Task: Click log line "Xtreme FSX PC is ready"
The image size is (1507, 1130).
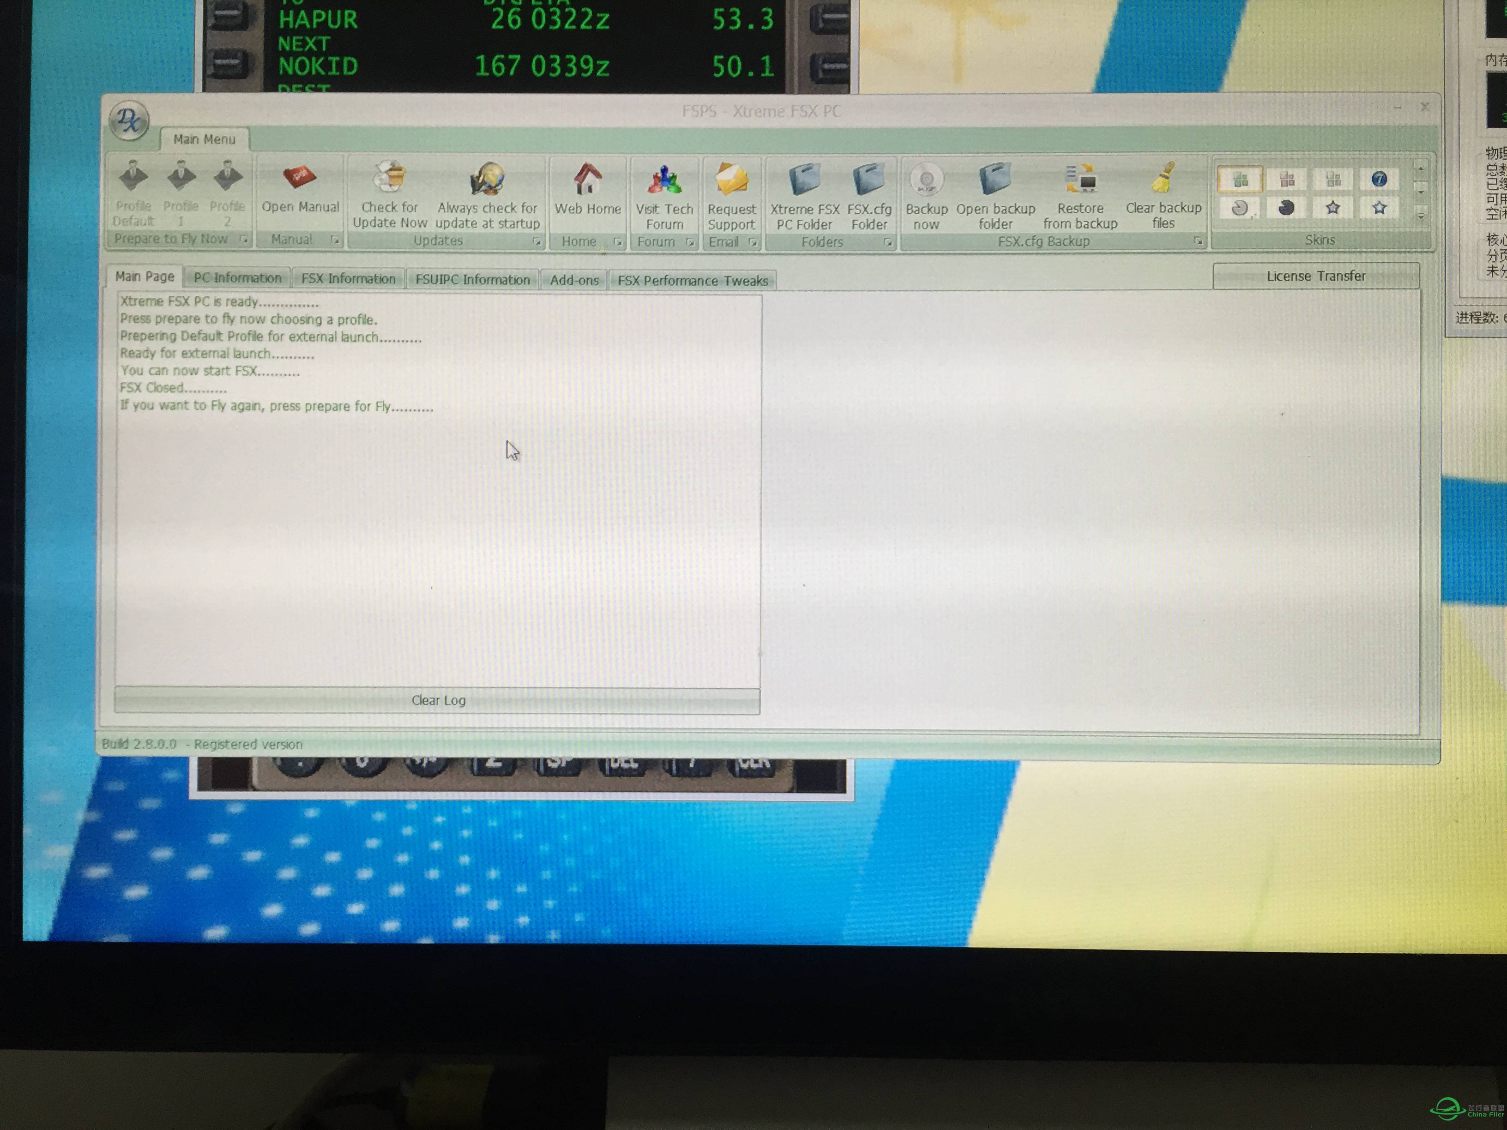Action: coord(219,302)
